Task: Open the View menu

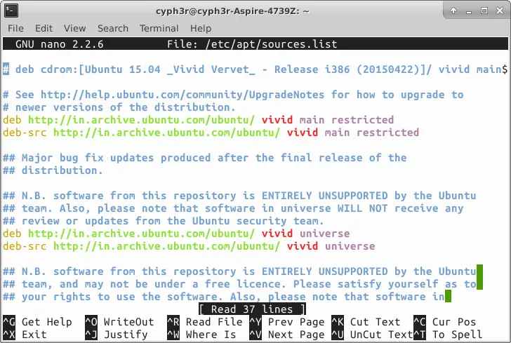Action: [x=74, y=28]
